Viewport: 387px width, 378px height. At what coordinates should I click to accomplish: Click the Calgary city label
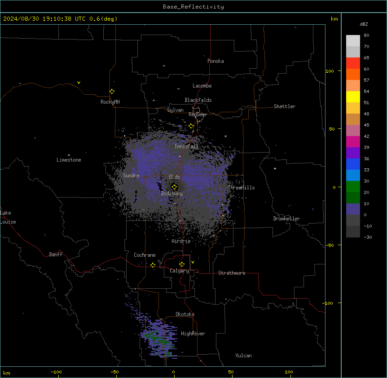[x=179, y=271]
